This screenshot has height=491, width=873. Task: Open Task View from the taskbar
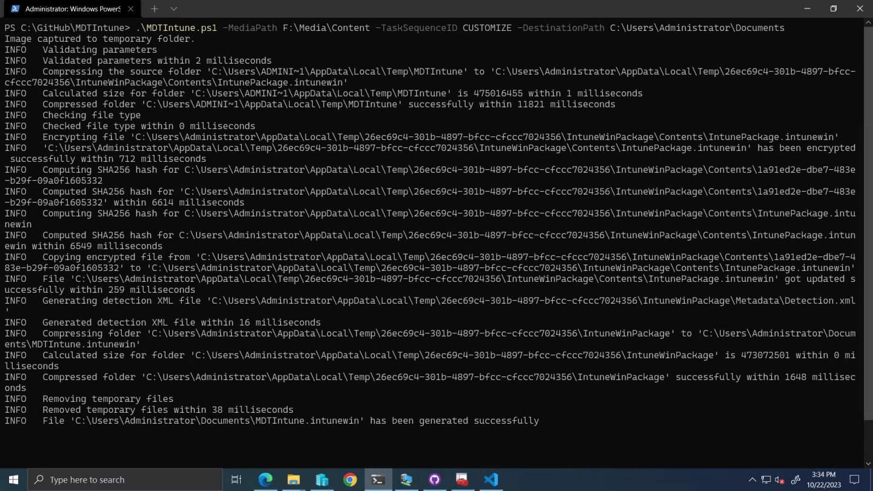click(236, 479)
